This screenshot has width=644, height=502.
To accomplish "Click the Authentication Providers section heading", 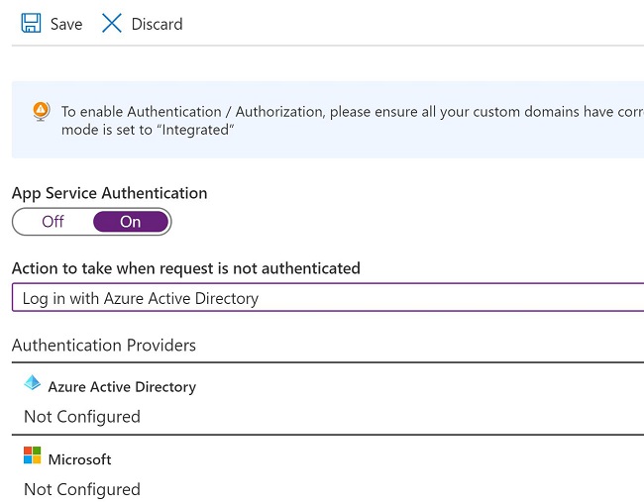I will pos(104,346).
